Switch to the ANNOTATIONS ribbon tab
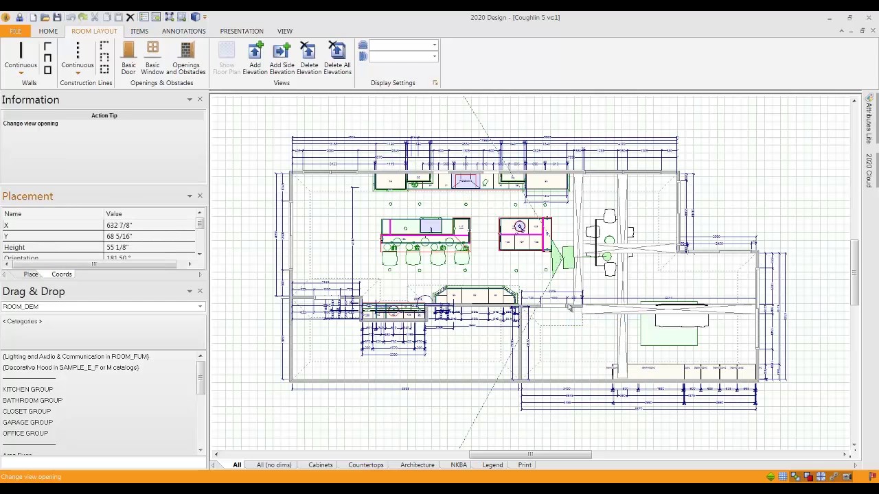The height and width of the screenshot is (494, 879). click(x=183, y=31)
